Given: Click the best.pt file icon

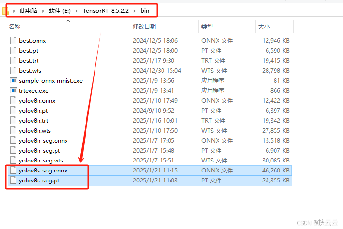Looking at the screenshot, I should coord(13,51).
